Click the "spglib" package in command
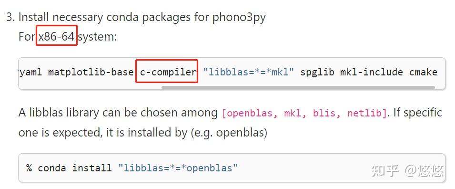Screen dimensions: 455x189 tap(317, 72)
